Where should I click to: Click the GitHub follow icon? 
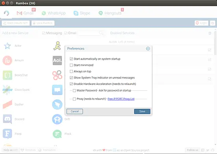pos(213,150)
